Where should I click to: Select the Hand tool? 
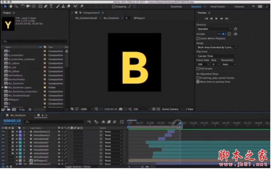(11, 6)
